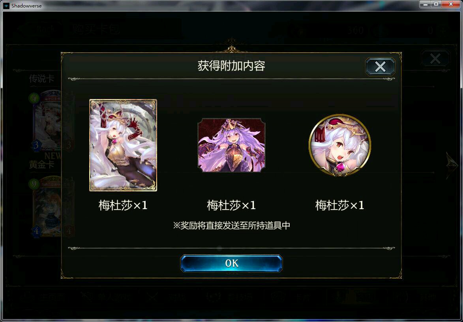463x322 pixels.
Task: Click the 获得附加内容 dialog title
Action: coord(231,66)
